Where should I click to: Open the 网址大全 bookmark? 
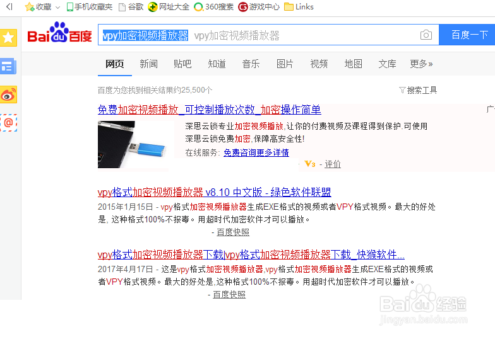pyautogui.click(x=169, y=7)
